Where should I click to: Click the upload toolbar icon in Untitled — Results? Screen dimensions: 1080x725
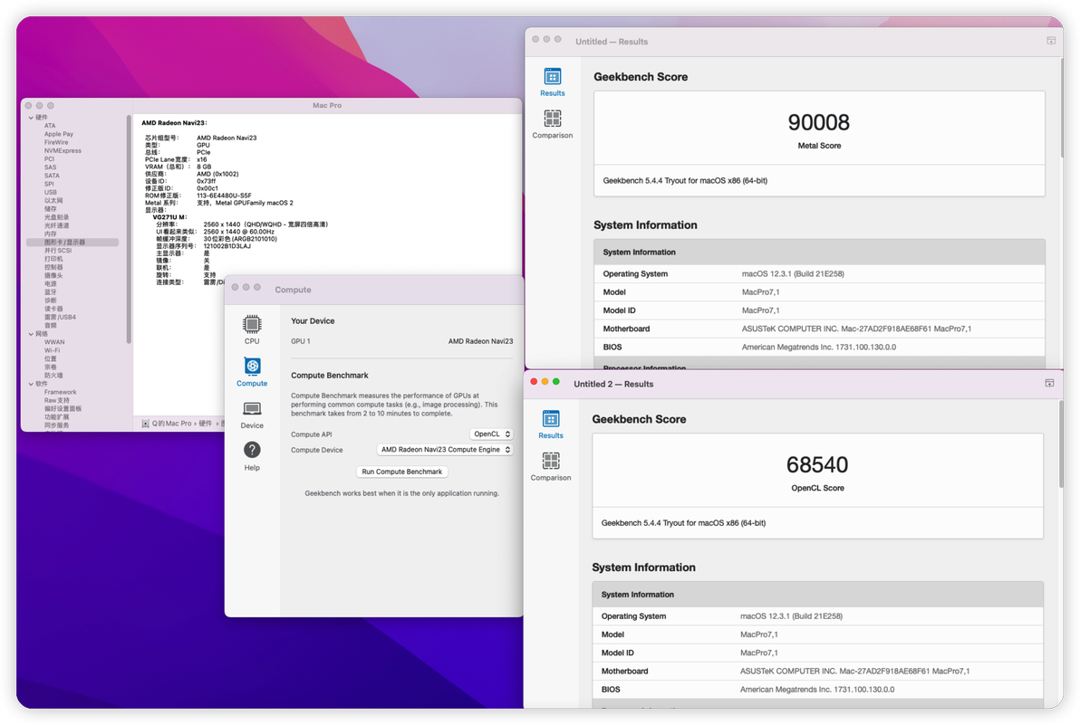pyautogui.click(x=1051, y=41)
